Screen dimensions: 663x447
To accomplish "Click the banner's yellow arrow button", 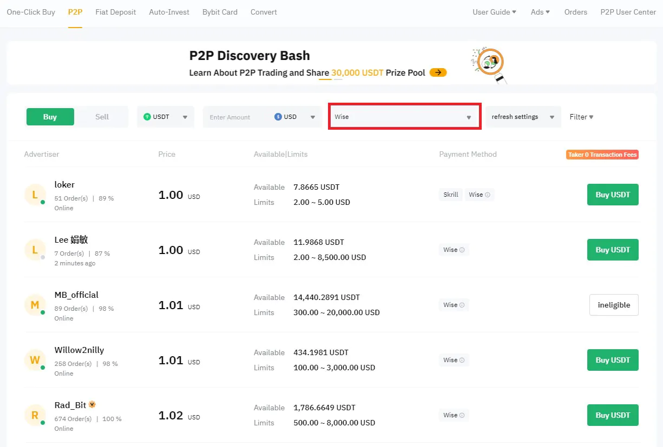I will [x=438, y=72].
